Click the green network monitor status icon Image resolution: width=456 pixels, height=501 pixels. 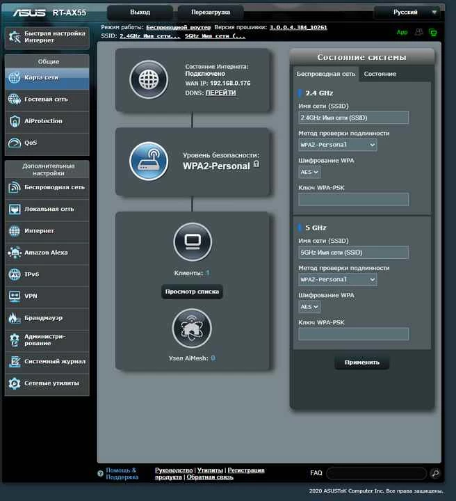(432, 32)
